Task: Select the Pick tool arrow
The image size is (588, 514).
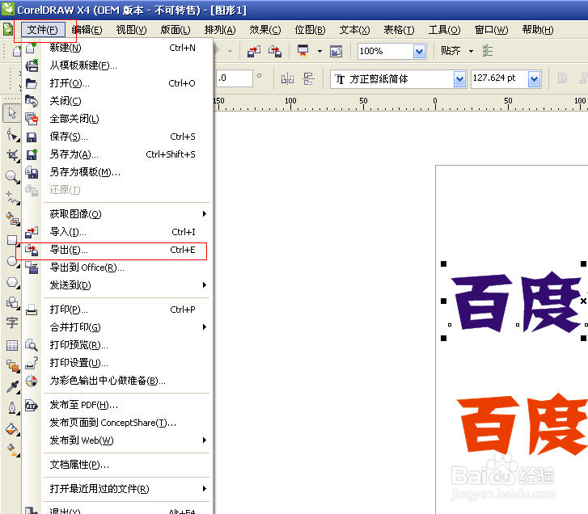Action: (12, 113)
